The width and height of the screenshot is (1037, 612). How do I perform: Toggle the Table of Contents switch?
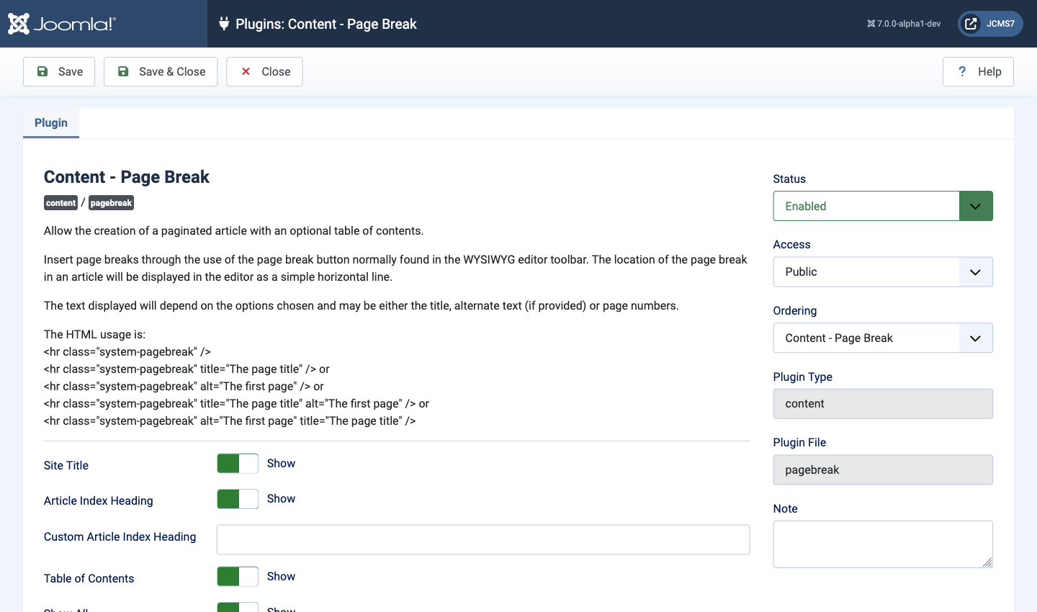(238, 577)
